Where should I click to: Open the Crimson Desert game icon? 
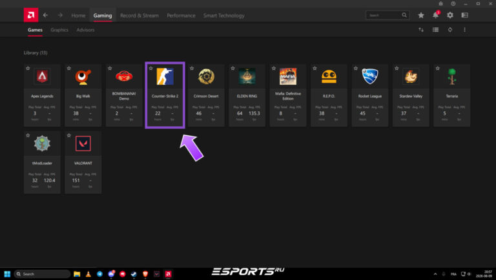[x=206, y=76]
